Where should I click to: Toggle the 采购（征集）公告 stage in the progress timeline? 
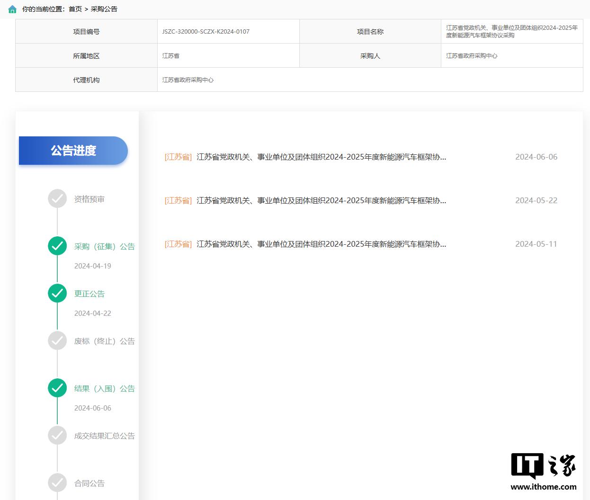(x=105, y=246)
